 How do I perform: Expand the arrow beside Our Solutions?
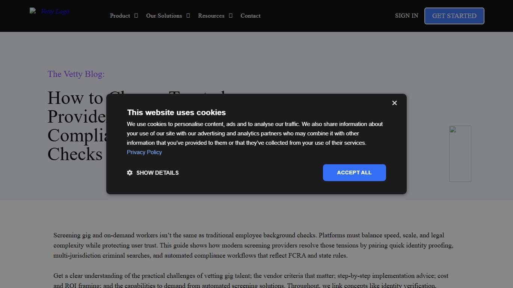(x=188, y=16)
